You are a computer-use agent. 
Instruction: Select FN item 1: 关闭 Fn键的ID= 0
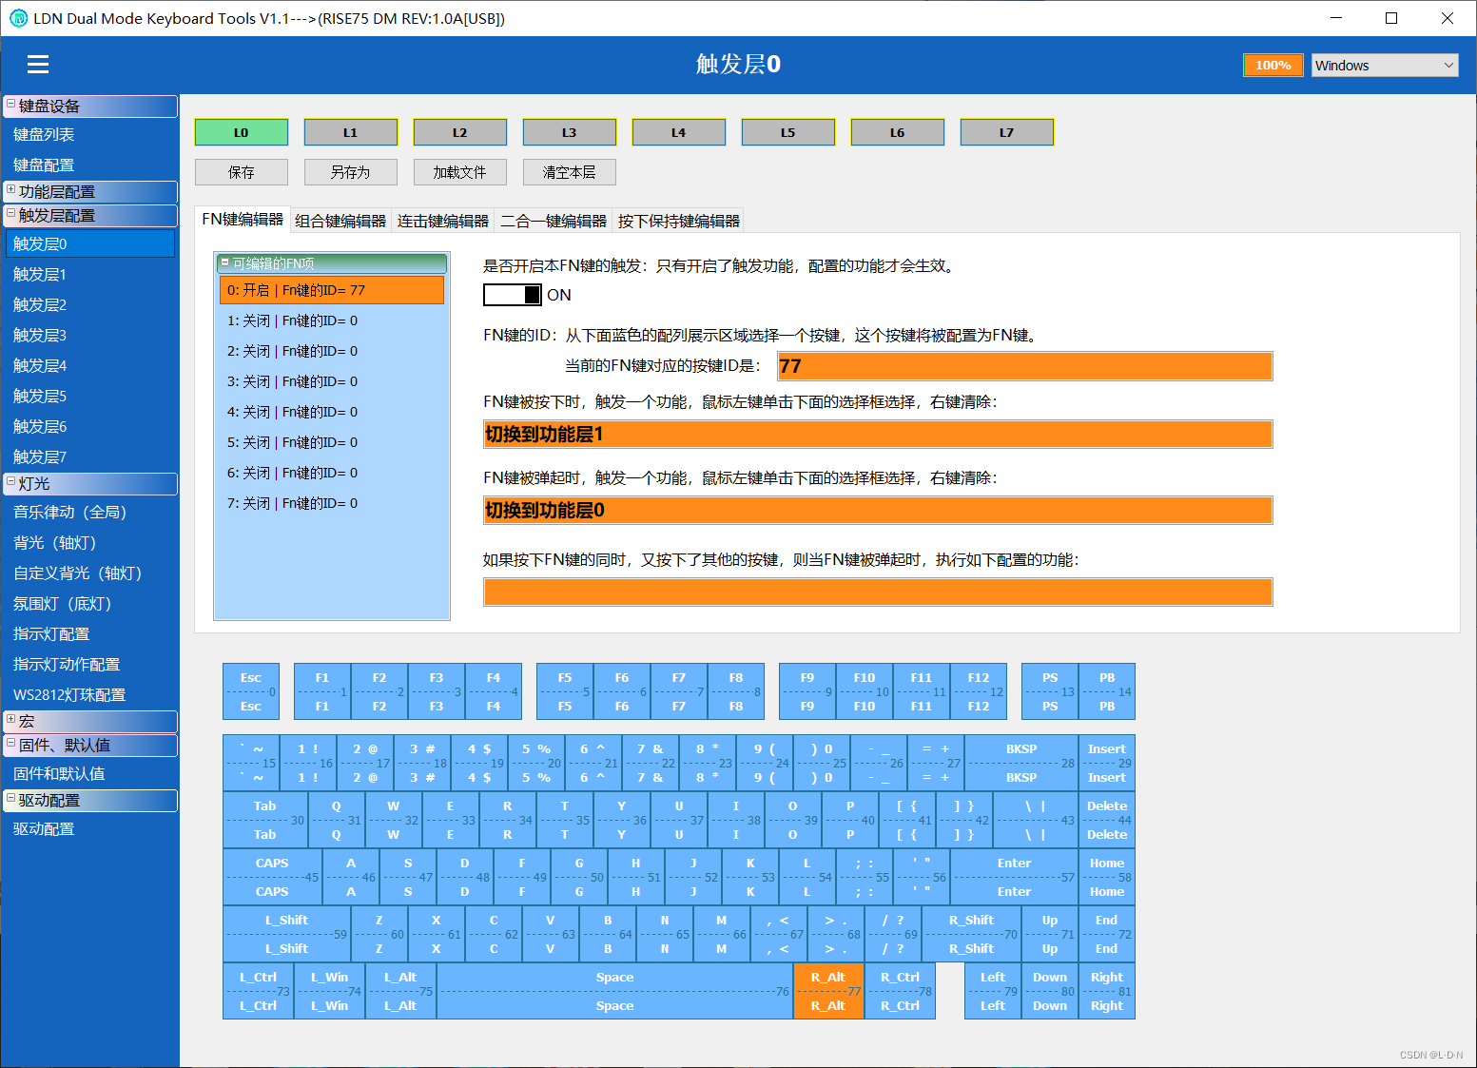click(332, 320)
